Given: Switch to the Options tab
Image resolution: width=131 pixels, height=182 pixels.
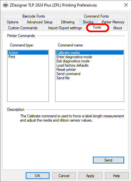Looking at the screenshot, I should pyautogui.click(x=13, y=22).
